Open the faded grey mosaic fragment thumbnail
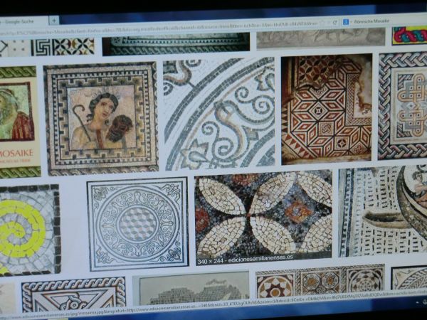The width and height of the screenshot is (427, 320). click(191, 289)
